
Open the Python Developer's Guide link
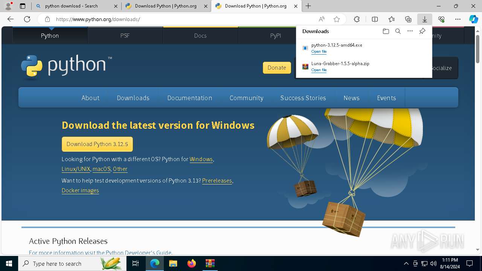pyautogui.click(x=139, y=253)
